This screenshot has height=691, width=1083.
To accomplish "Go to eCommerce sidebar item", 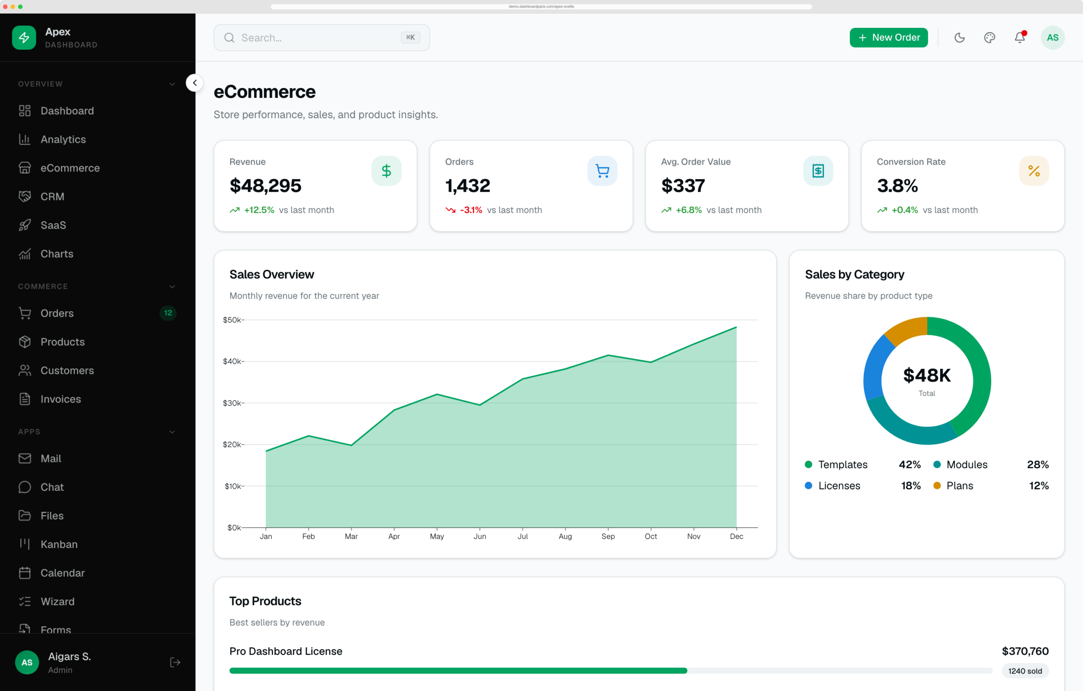I will point(97,168).
